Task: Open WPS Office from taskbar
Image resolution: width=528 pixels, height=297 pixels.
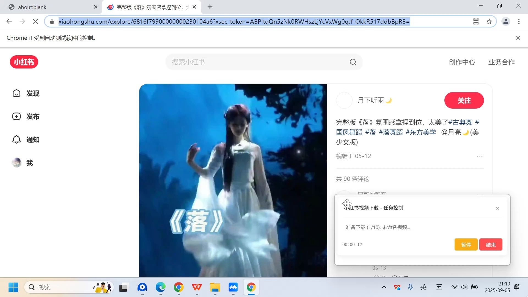Action: 197,287
